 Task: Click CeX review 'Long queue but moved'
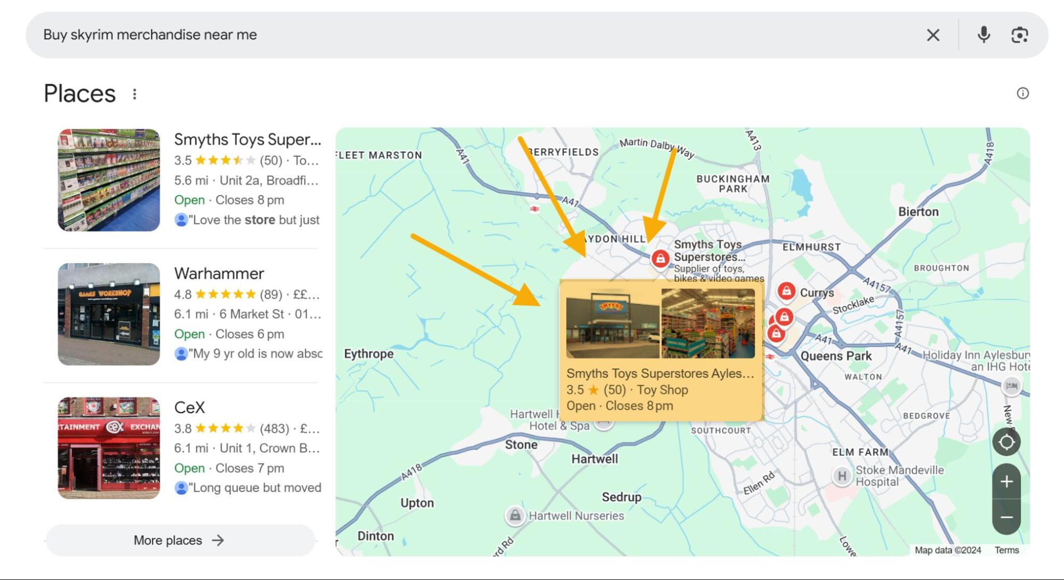248,487
